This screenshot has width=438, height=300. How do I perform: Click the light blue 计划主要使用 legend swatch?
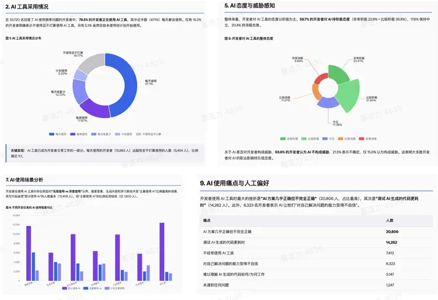click(x=107, y=288)
